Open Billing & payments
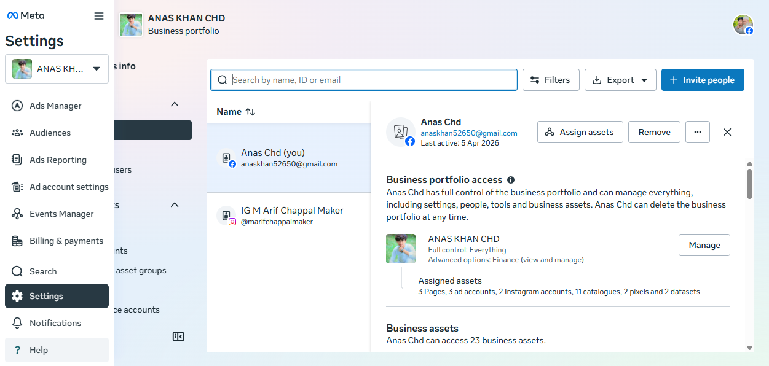The image size is (769, 366). click(x=66, y=241)
